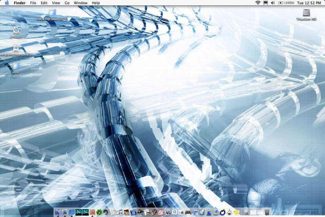Open the Apple logo icon in Dock

tap(181, 212)
